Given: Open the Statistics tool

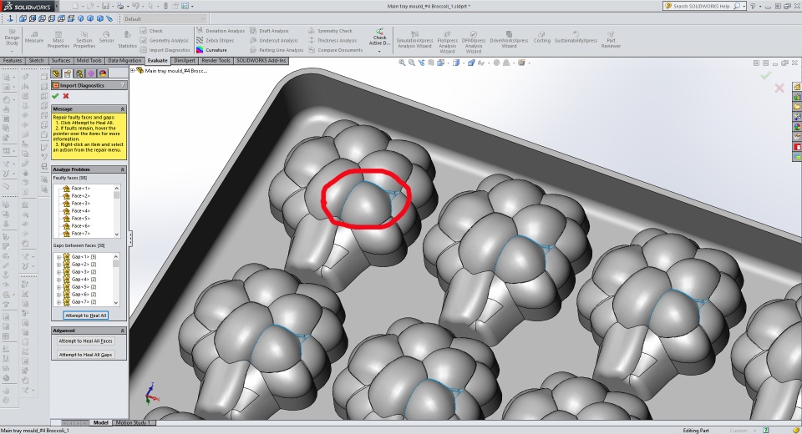Looking at the screenshot, I should click(127, 39).
